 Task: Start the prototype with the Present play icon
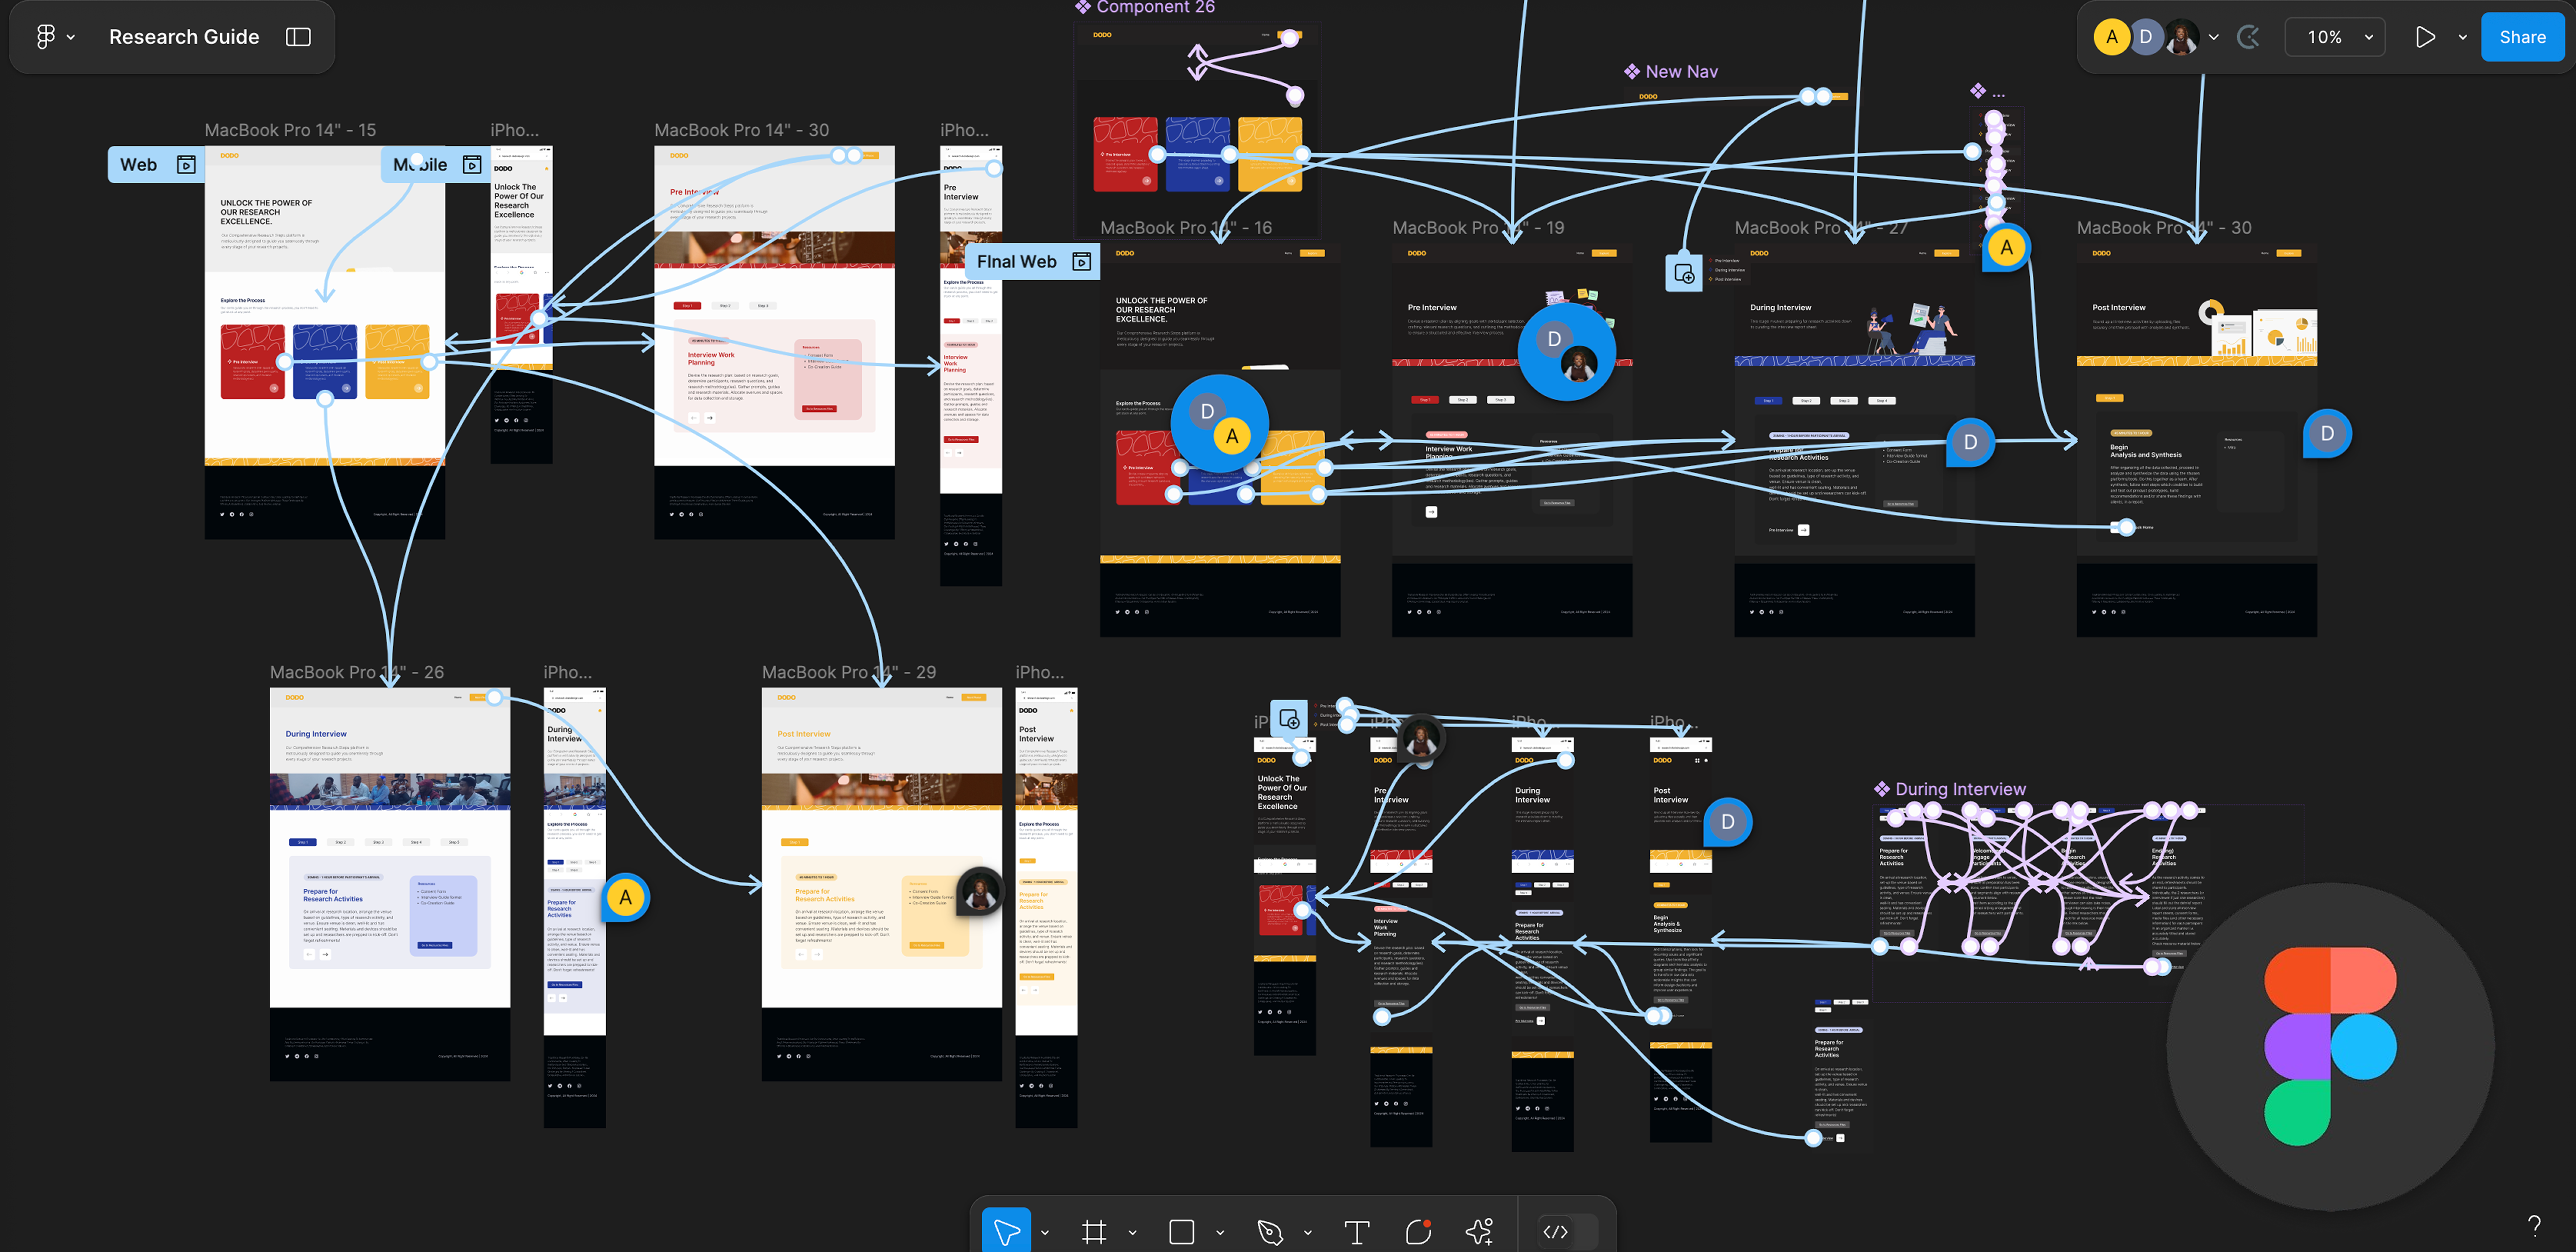coord(2425,37)
